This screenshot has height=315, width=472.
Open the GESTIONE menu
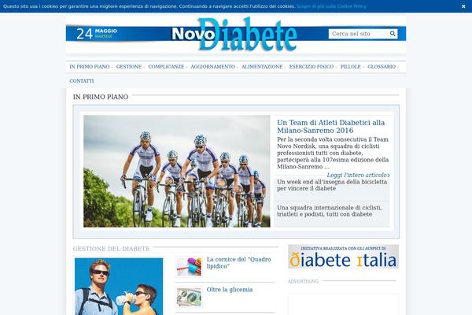pos(129,67)
